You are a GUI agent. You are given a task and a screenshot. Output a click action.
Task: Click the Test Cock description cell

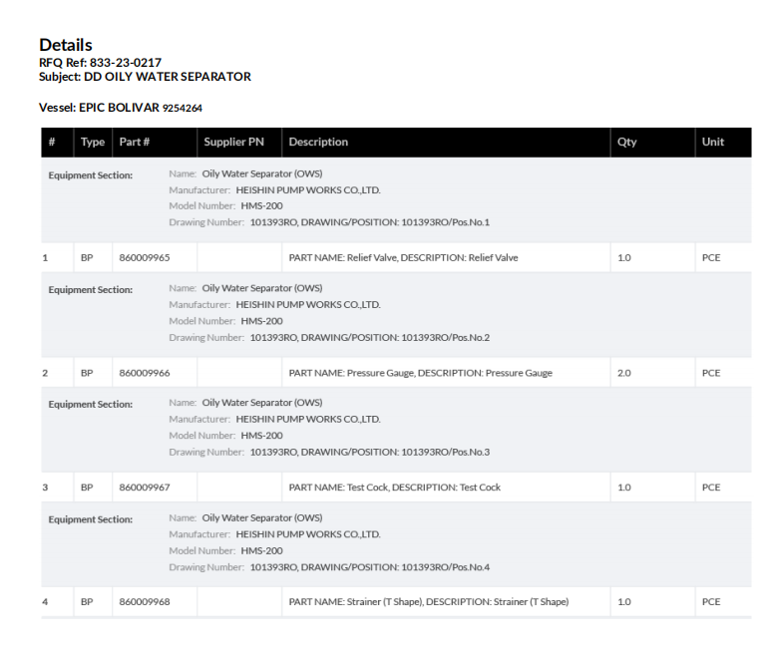[x=394, y=488]
